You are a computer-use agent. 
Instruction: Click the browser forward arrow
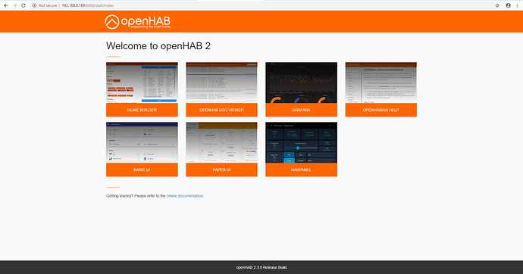click(x=14, y=5)
